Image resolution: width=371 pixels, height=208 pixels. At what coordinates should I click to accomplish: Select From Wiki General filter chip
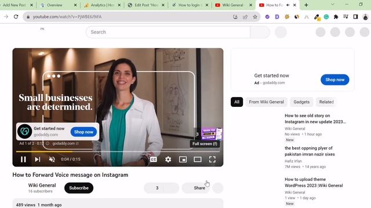266,102
